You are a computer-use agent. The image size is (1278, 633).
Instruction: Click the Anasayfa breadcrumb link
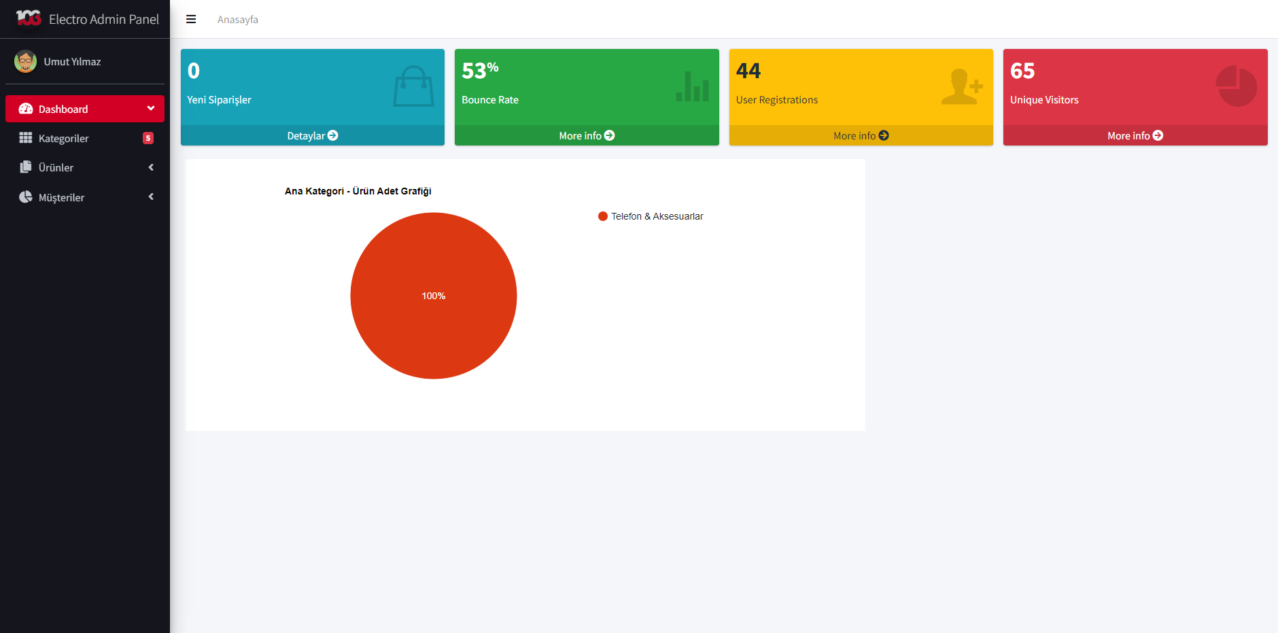(237, 20)
